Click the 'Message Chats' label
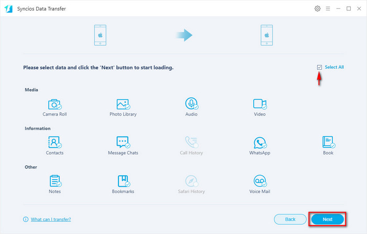 pyautogui.click(x=123, y=153)
